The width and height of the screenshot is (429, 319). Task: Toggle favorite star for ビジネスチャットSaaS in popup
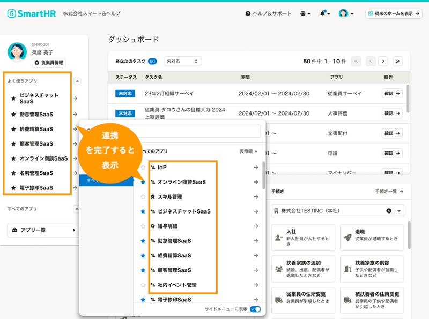pos(143,211)
